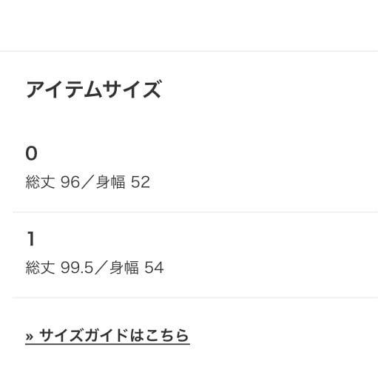Click the 身幅 label under size 0
Screen dimensions: 378x378
pyautogui.click(x=110, y=182)
